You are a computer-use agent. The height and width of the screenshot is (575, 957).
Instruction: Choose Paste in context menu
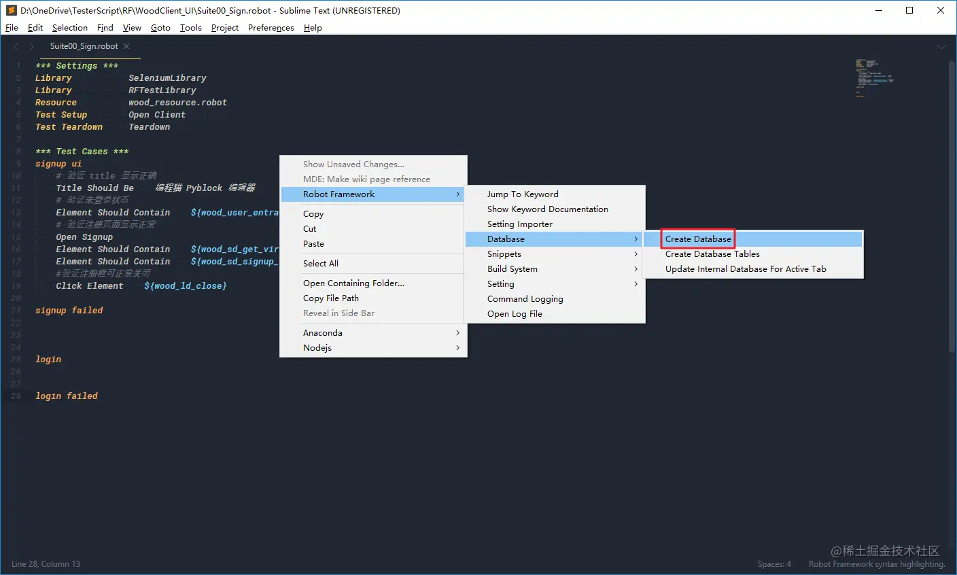(373, 244)
